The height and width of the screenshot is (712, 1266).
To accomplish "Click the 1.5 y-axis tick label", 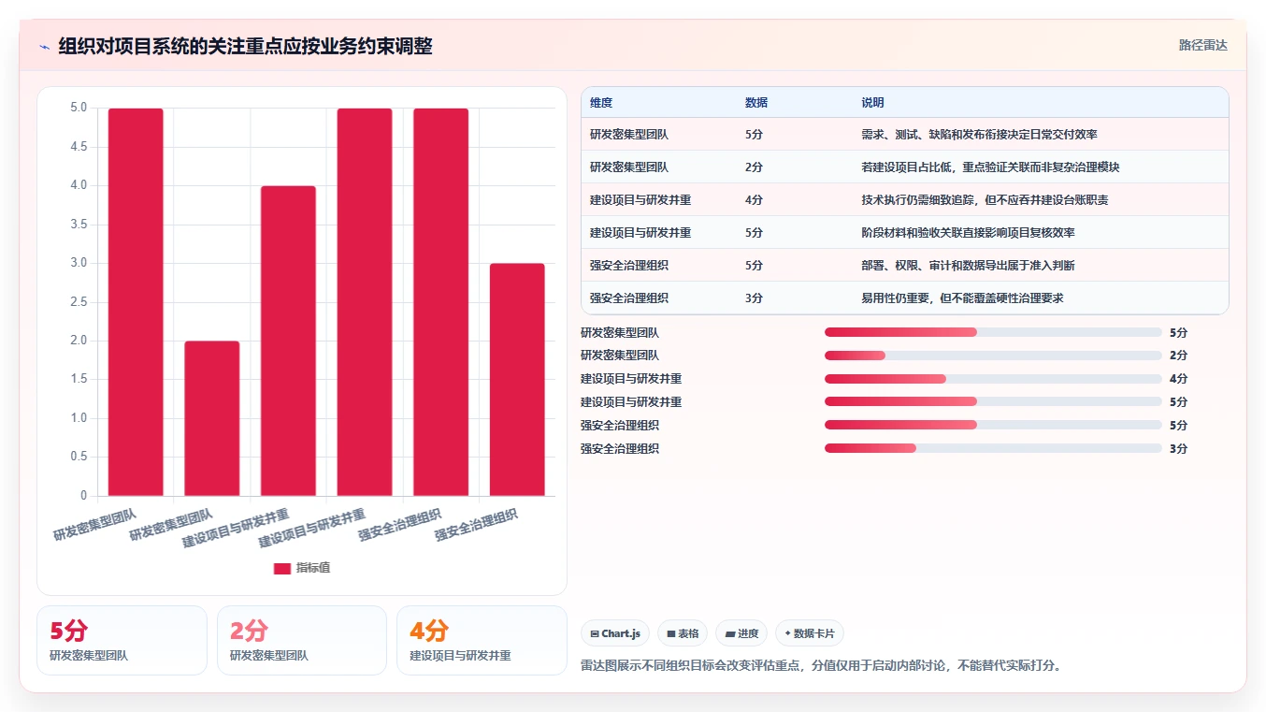I will tap(79, 380).
